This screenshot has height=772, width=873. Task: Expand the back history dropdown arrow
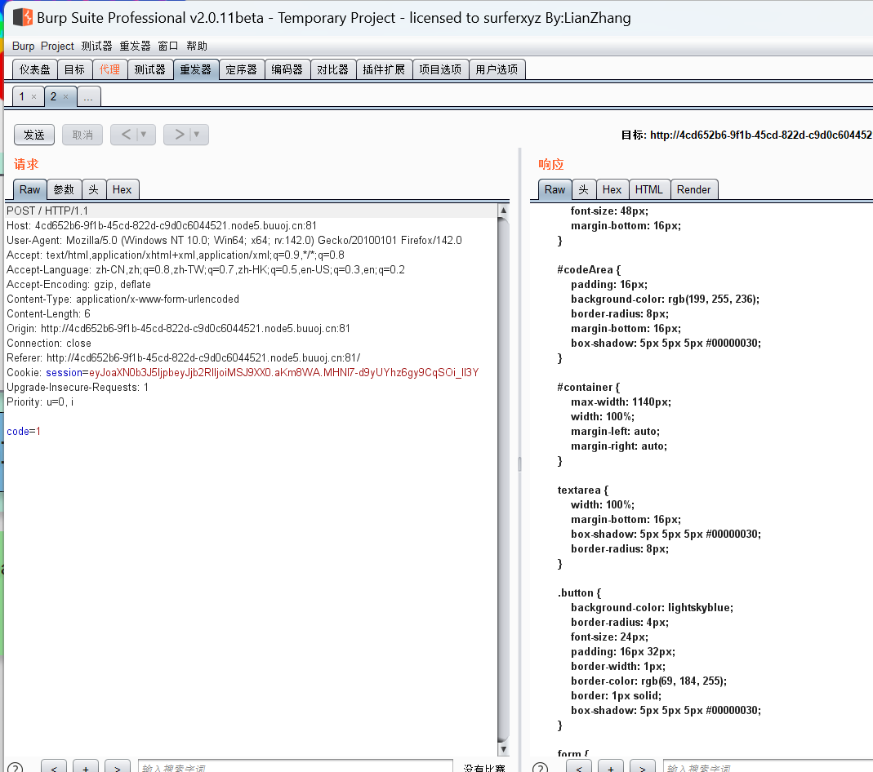(x=145, y=135)
